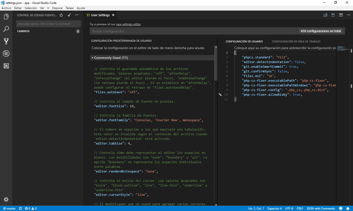Select the User Settings editor tab
353x211 pixels.
pyautogui.click(x=101, y=15)
